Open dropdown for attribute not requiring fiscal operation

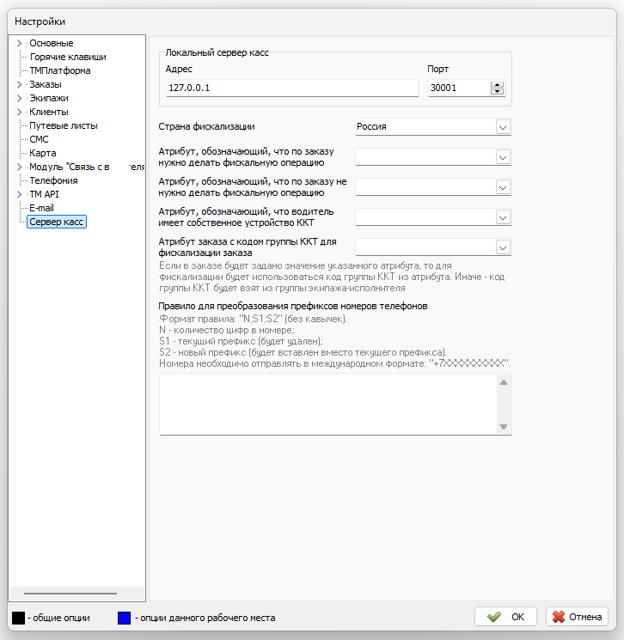point(503,187)
